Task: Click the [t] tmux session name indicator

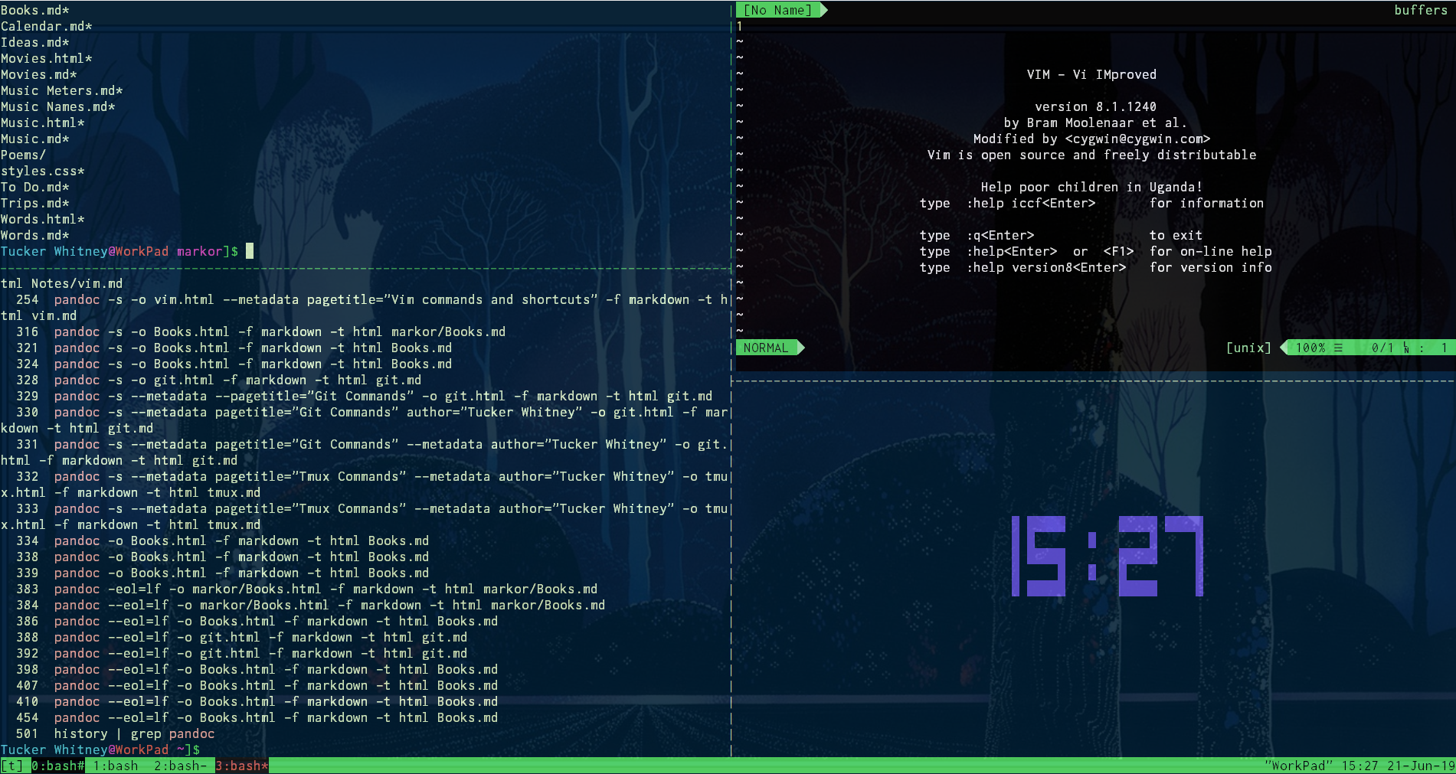Action: [x=12, y=766]
